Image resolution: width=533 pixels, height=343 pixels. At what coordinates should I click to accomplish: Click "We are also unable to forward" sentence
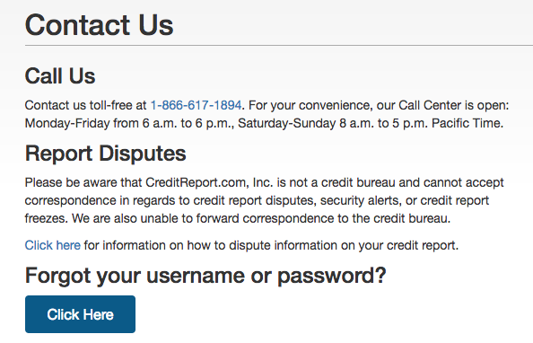(156, 218)
